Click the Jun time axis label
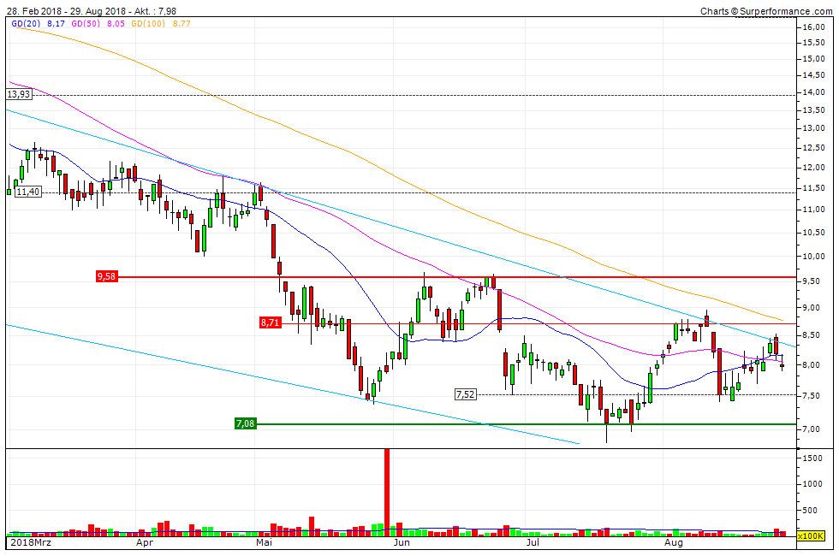 tap(402, 542)
